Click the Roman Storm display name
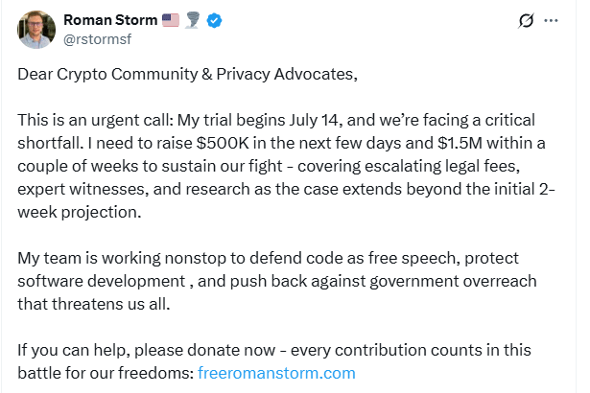 coord(111,21)
